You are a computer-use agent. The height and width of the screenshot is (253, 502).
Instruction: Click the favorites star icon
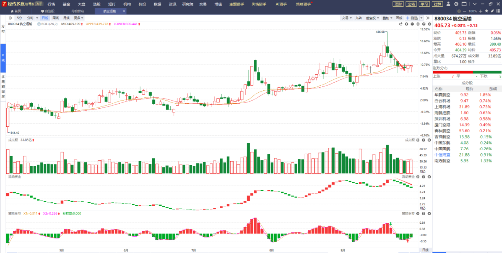(x=487, y=11)
